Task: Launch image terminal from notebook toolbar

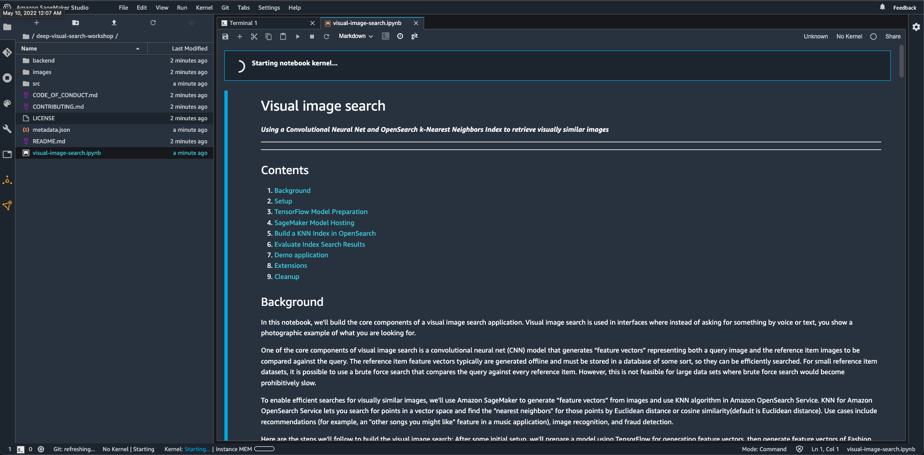Action: click(x=386, y=36)
